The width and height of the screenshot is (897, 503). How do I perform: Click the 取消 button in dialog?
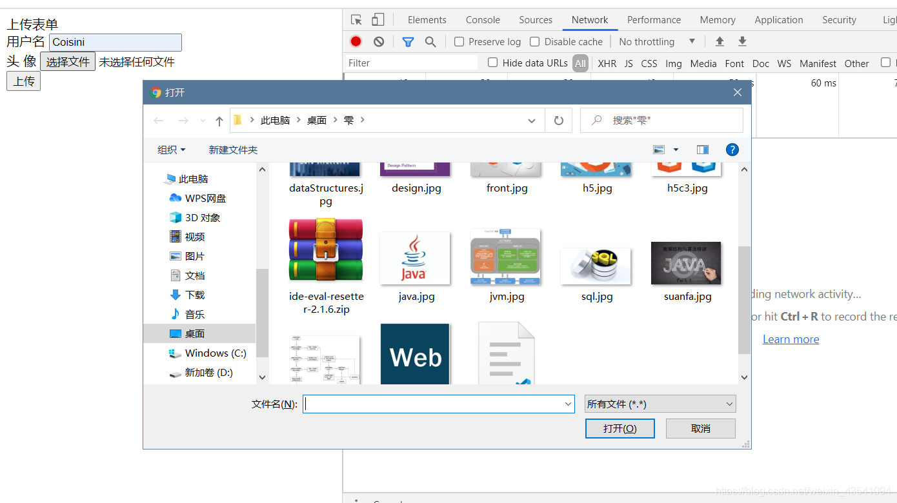(701, 428)
